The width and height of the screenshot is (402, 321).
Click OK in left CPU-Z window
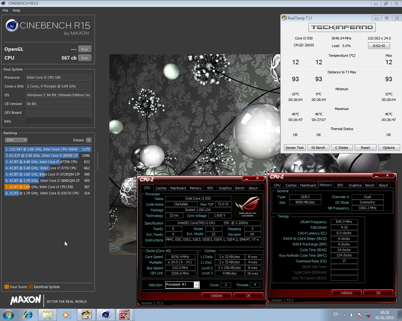248,296
